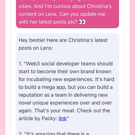Click the number "1." list marker
Viewport: 135px width, 135px height.
[20, 64]
